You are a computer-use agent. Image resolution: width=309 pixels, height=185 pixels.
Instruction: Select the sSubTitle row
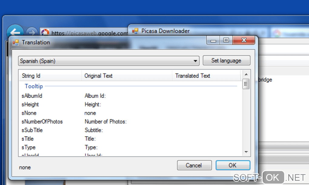130,130
